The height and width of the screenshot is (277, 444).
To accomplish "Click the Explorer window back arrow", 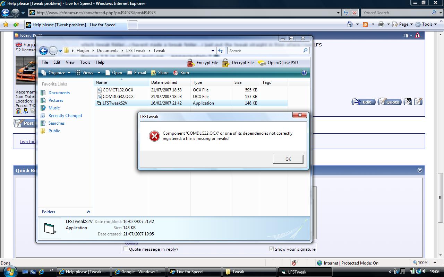I will pos(43,51).
